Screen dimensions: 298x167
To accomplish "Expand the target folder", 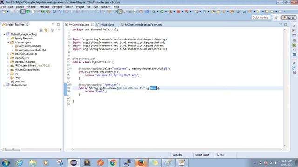I will [8, 77].
